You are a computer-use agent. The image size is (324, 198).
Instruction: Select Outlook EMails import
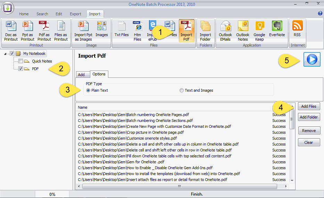(x=225, y=31)
